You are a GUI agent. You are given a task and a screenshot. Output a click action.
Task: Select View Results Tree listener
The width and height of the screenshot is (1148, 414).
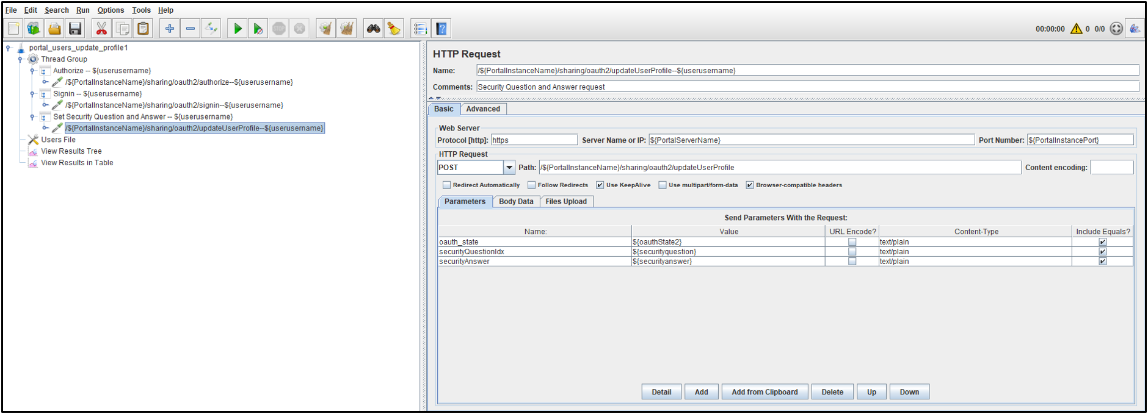(x=71, y=151)
